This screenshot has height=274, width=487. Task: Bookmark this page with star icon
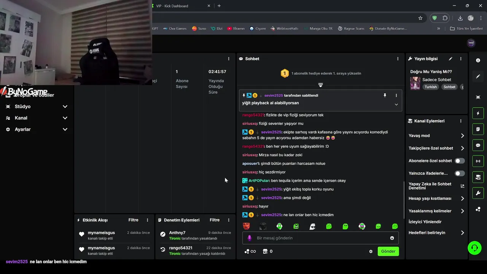pos(420,18)
